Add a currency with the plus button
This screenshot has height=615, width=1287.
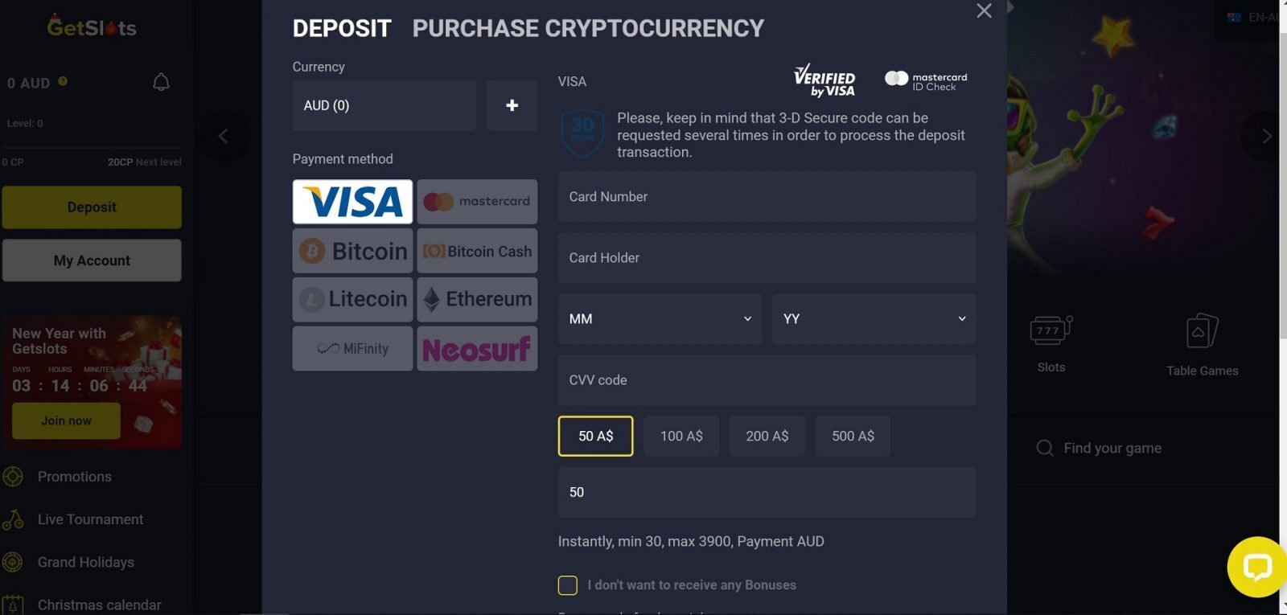[x=512, y=105]
